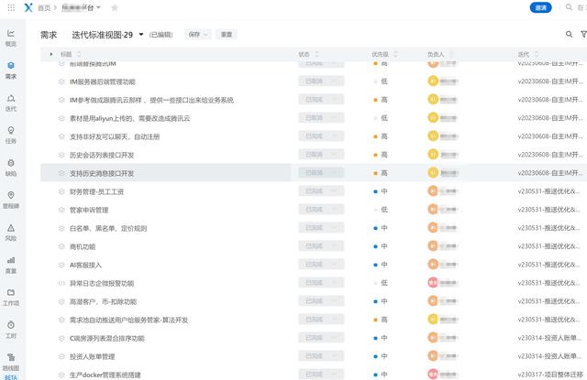The width and height of the screenshot is (587, 380).
Task: Click iteration cell of 生产docker管理系统搭建 row
Action: pyautogui.click(x=550, y=375)
